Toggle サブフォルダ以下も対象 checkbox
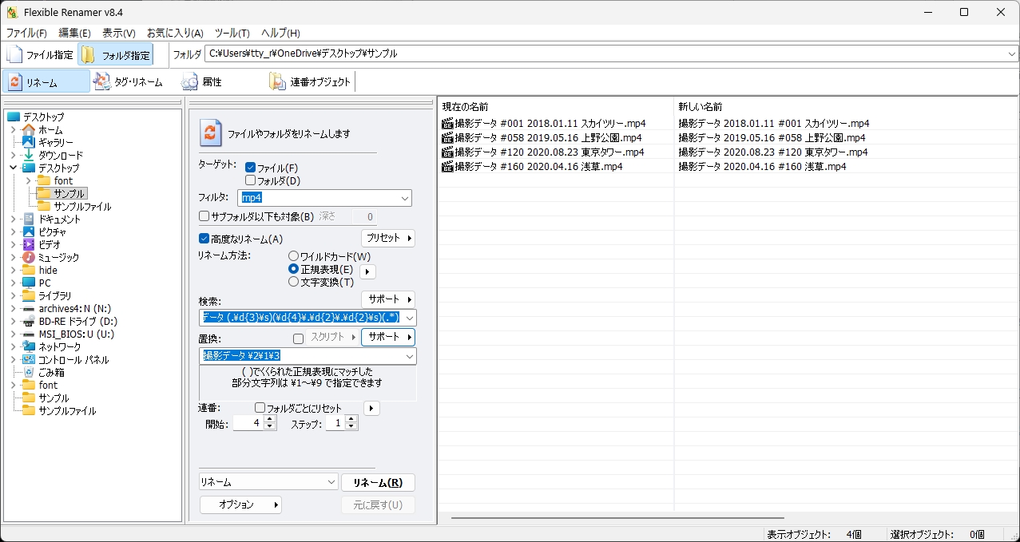The image size is (1020, 542). point(204,216)
